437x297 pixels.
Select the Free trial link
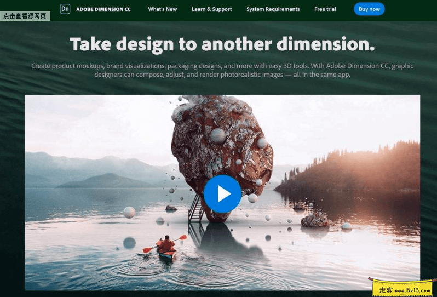325,9
